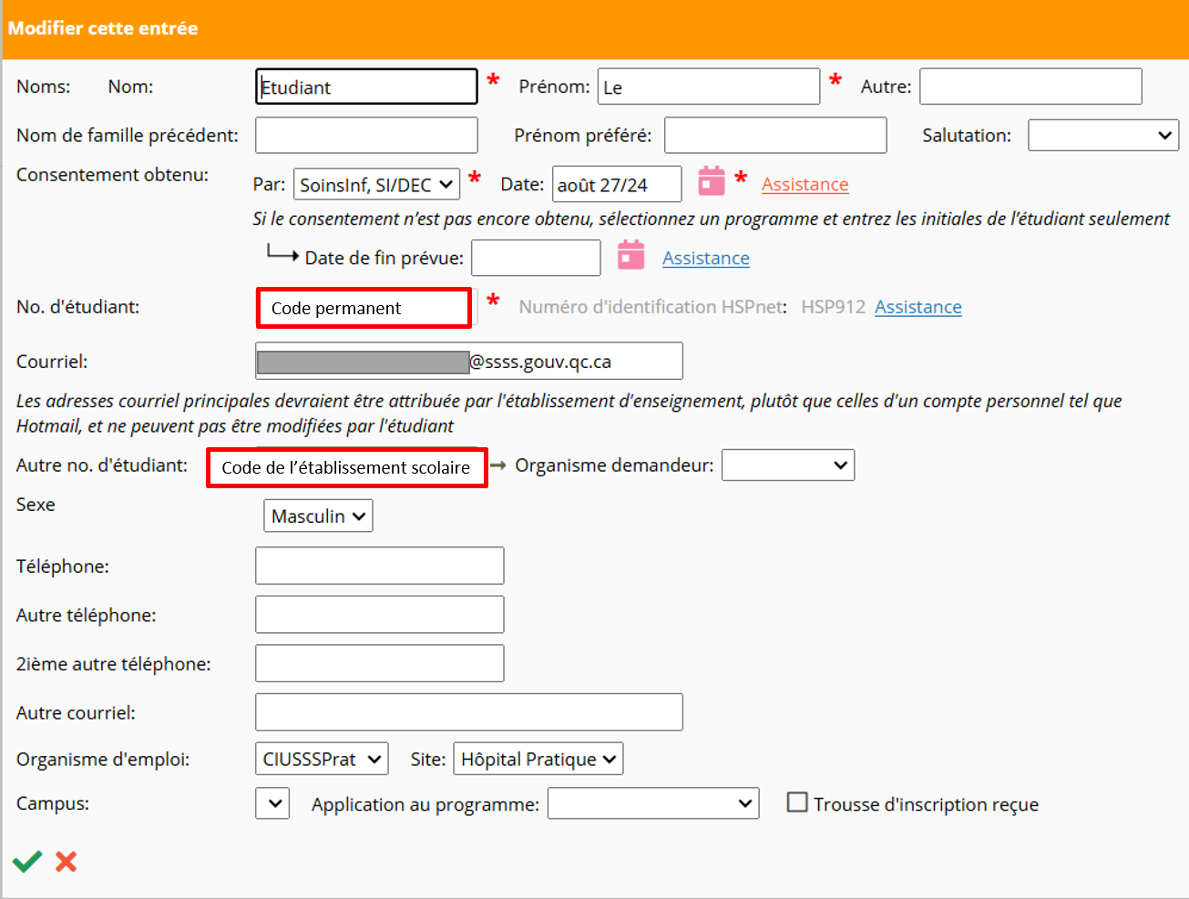Open Organisme d'emploi dropdown CIUSSSPrat
The height and width of the screenshot is (899, 1189).
pos(322,759)
